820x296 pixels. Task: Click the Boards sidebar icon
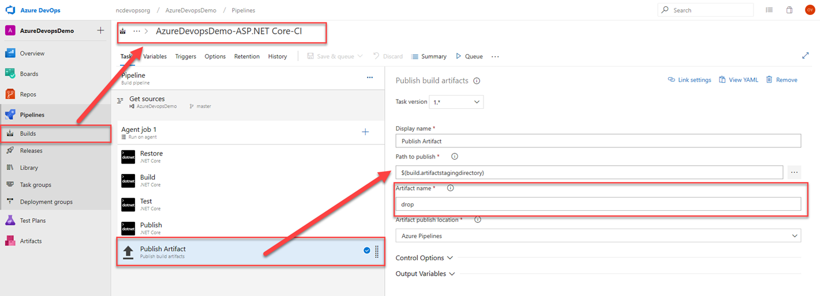(x=10, y=74)
